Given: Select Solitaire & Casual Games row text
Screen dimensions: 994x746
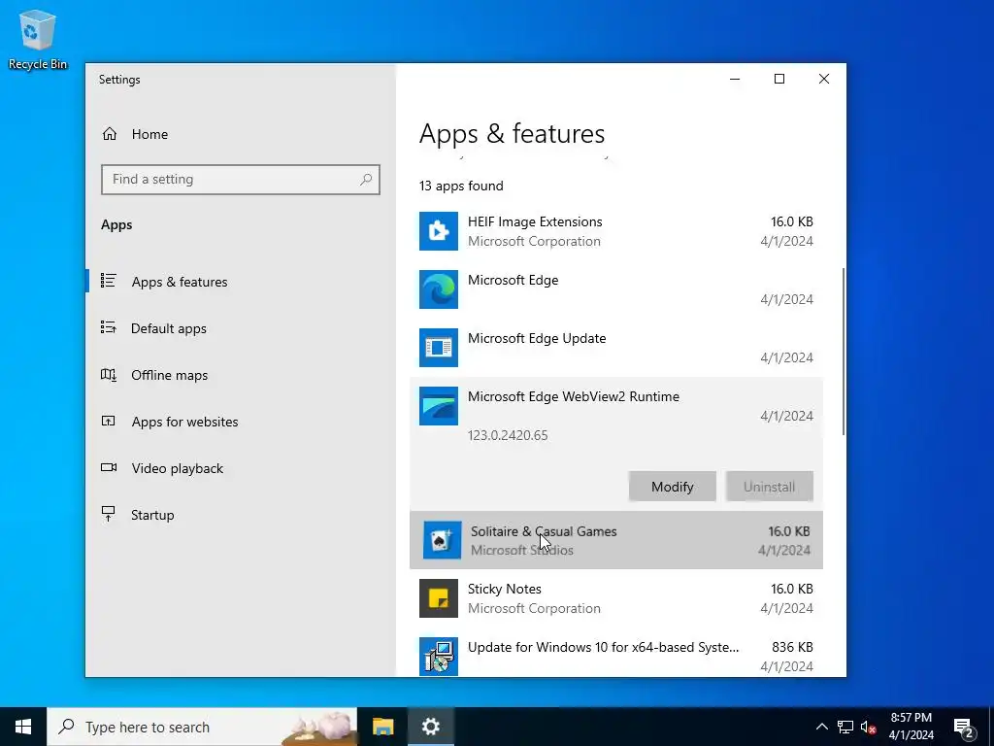Looking at the screenshot, I should [x=544, y=531].
